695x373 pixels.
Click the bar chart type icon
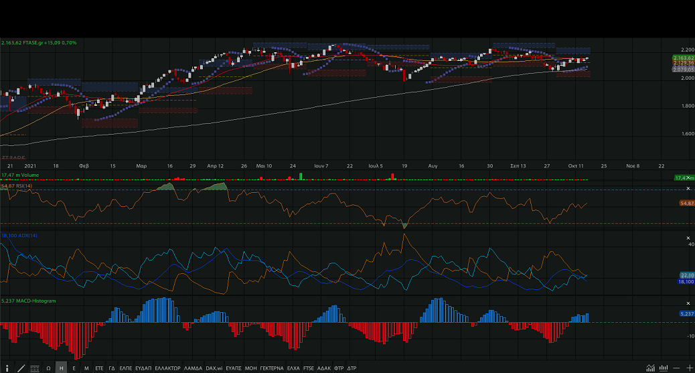(x=663, y=368)
